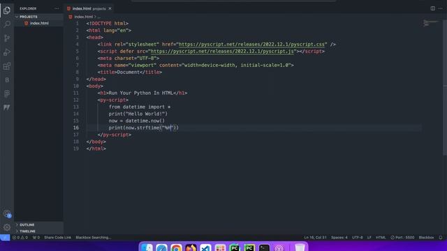Change file encoding via UTF-8
This screenshot has height=251, width=447.
tap(357, 237)
